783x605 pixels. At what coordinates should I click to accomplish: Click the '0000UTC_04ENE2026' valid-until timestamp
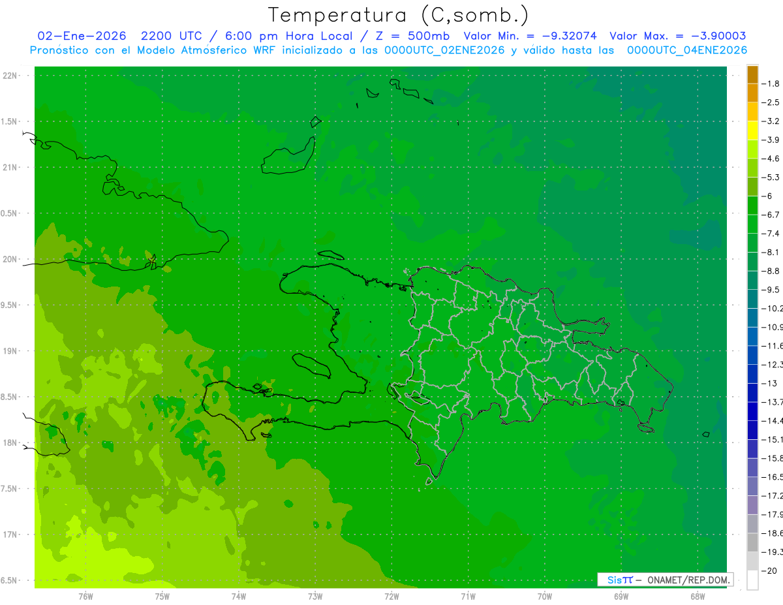687,50
